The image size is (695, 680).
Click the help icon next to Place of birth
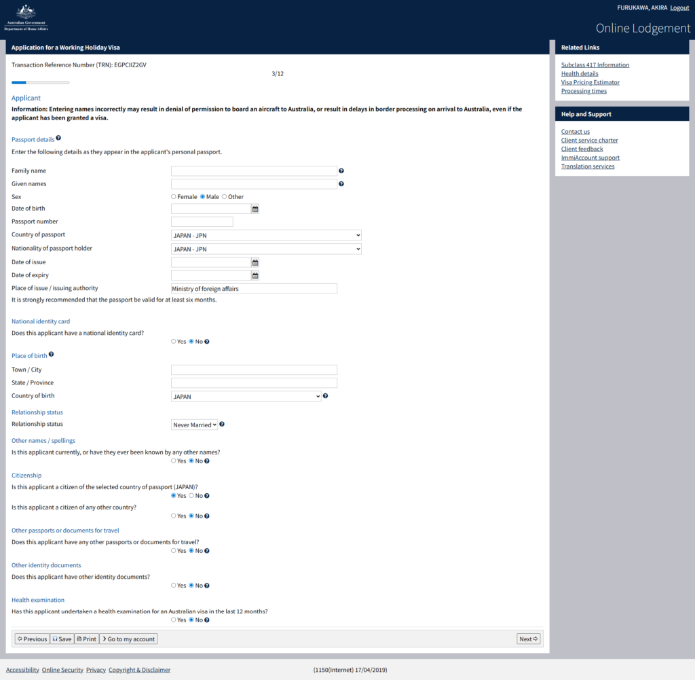point(52,354)
